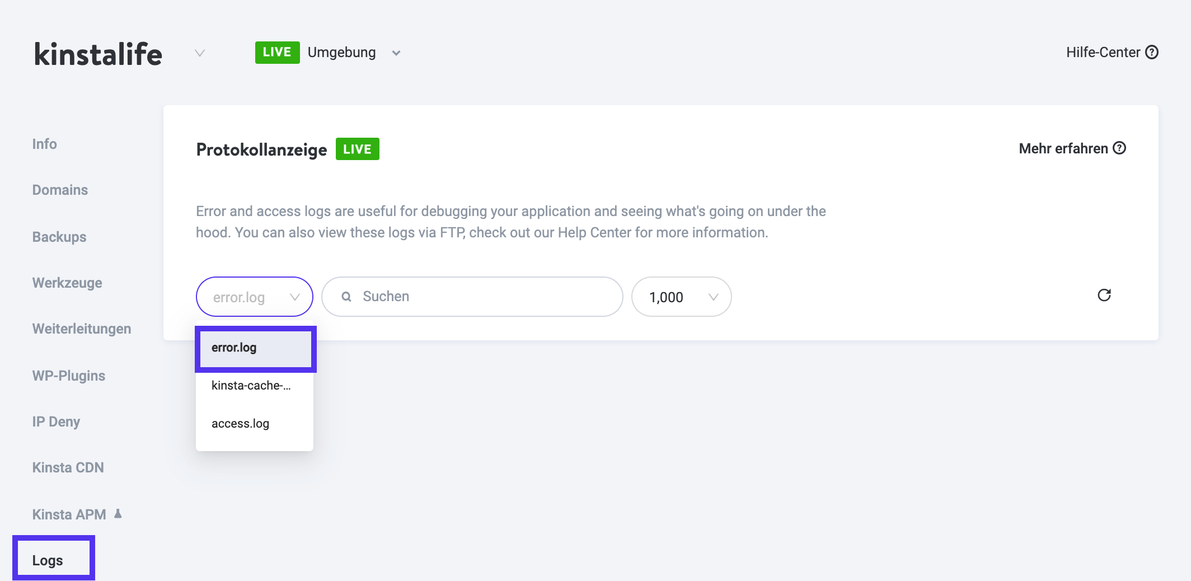The image size is (1191, 581).
Task: Click the warning bell icon next to Kinsta APM
Action: 119,513
